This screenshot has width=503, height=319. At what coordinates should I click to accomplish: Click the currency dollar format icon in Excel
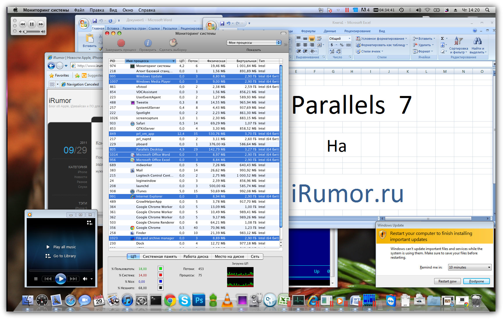[x=332, y=45]
